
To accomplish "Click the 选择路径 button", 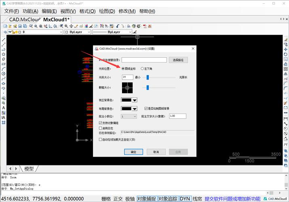I will click(x=178, y=60).
